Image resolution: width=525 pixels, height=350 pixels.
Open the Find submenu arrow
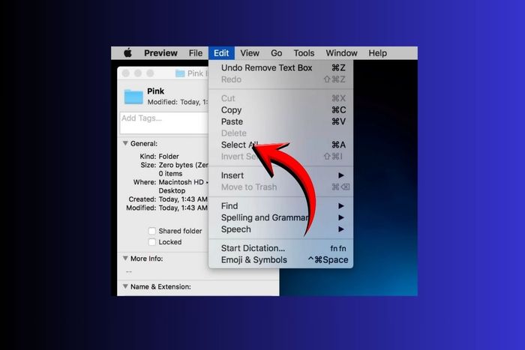340,206
